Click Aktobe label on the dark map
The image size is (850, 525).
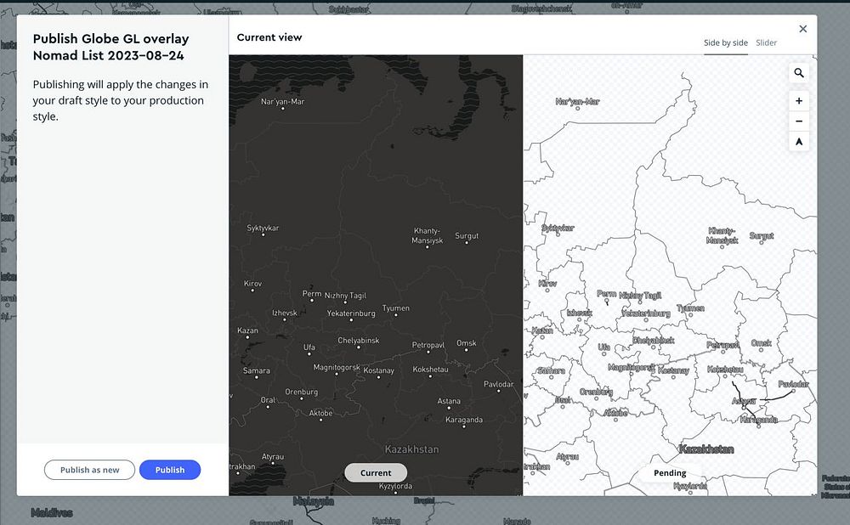(x=321, y=413)
